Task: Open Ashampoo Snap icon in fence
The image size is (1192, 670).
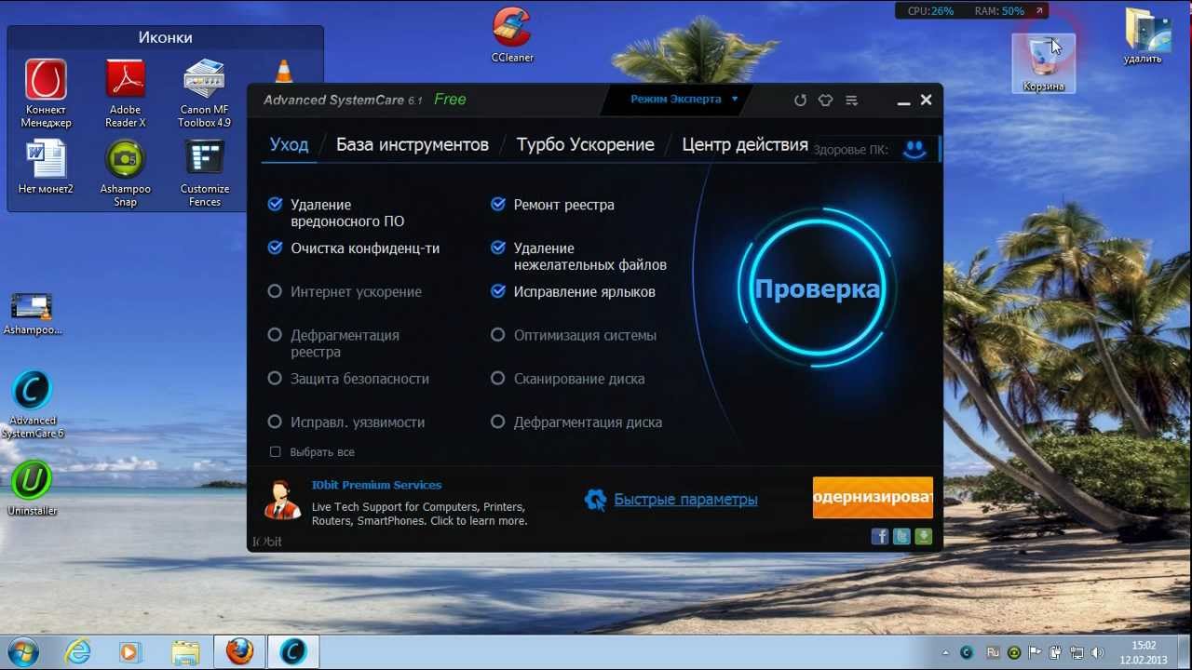Action: pyautogui.click(x=125, y=173)
